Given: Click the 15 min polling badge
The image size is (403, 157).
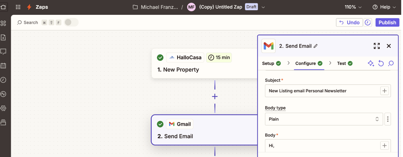Looking at the screenshot, I should [219, 58].
